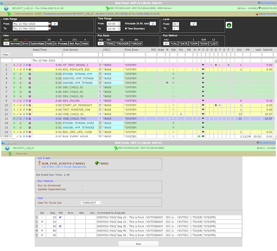Click the Time Range From stepper field
277x251 pixels.
tap(113, 24)
